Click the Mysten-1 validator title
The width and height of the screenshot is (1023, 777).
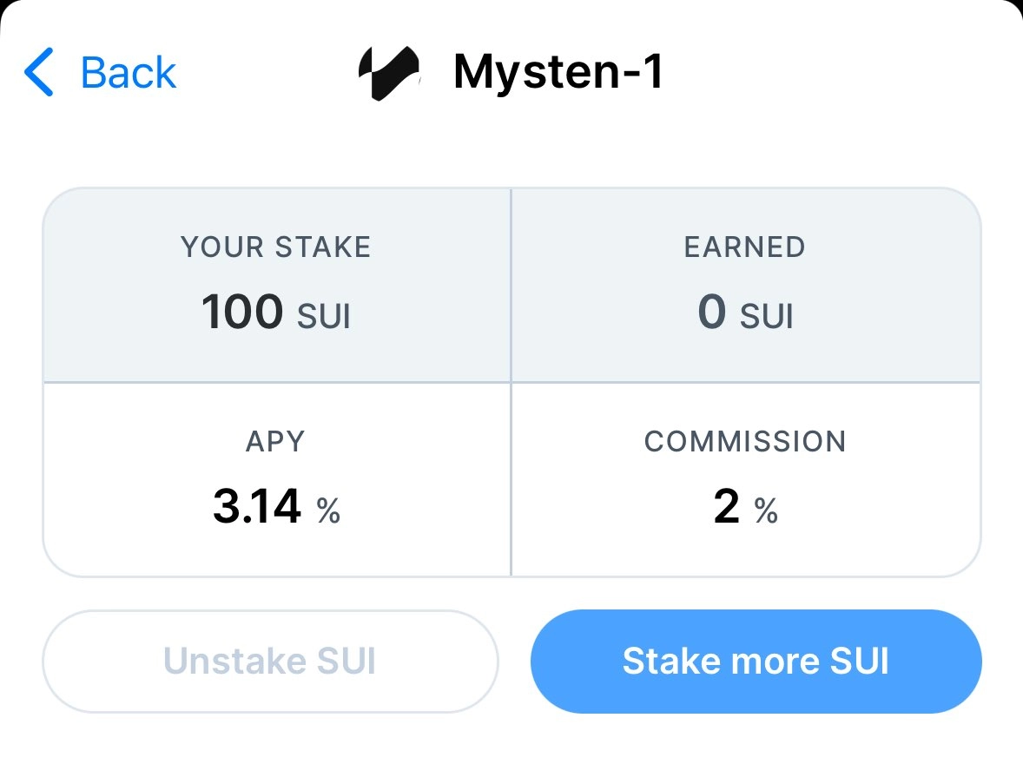[x=558, y=72]
